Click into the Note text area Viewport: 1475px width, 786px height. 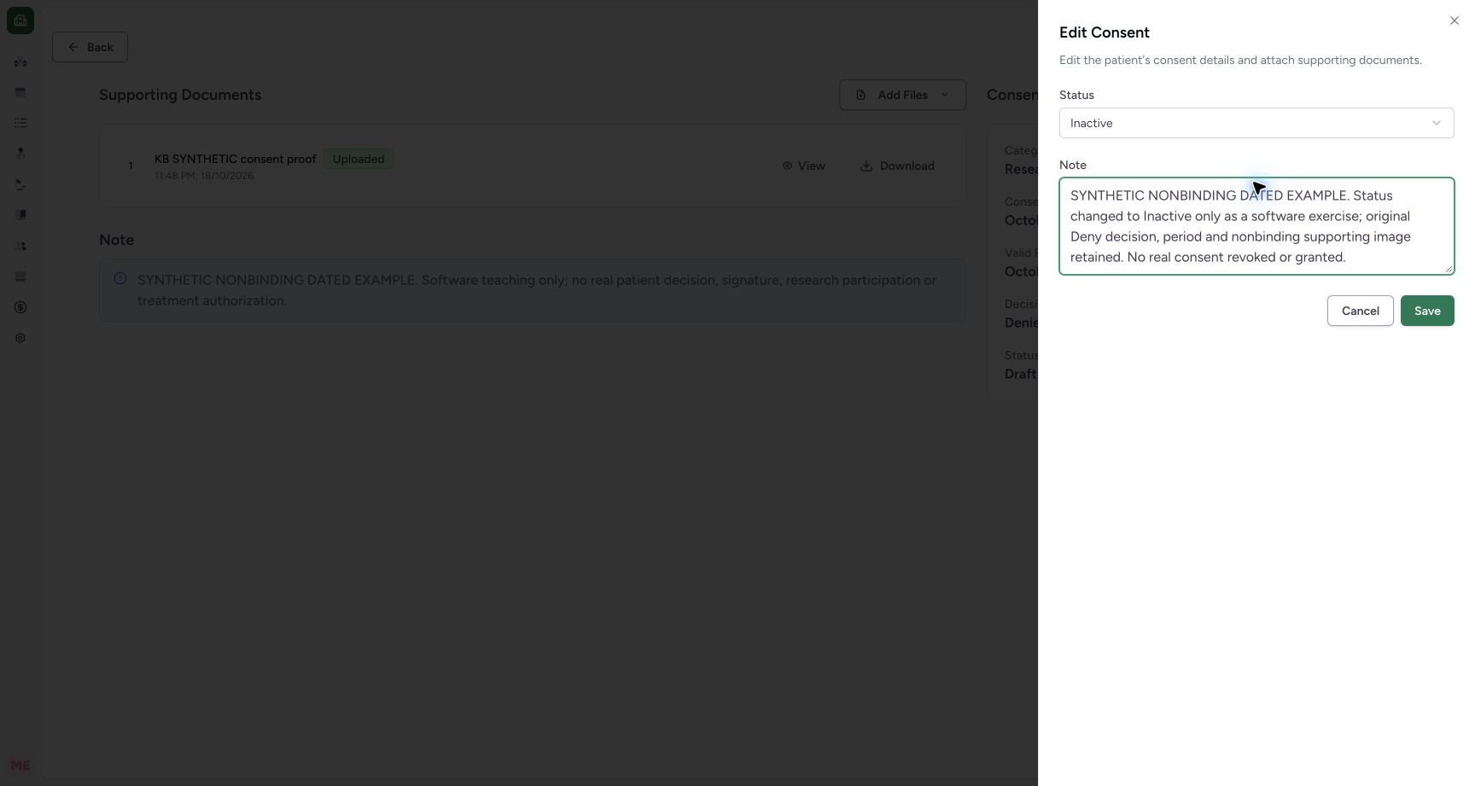1256,226
